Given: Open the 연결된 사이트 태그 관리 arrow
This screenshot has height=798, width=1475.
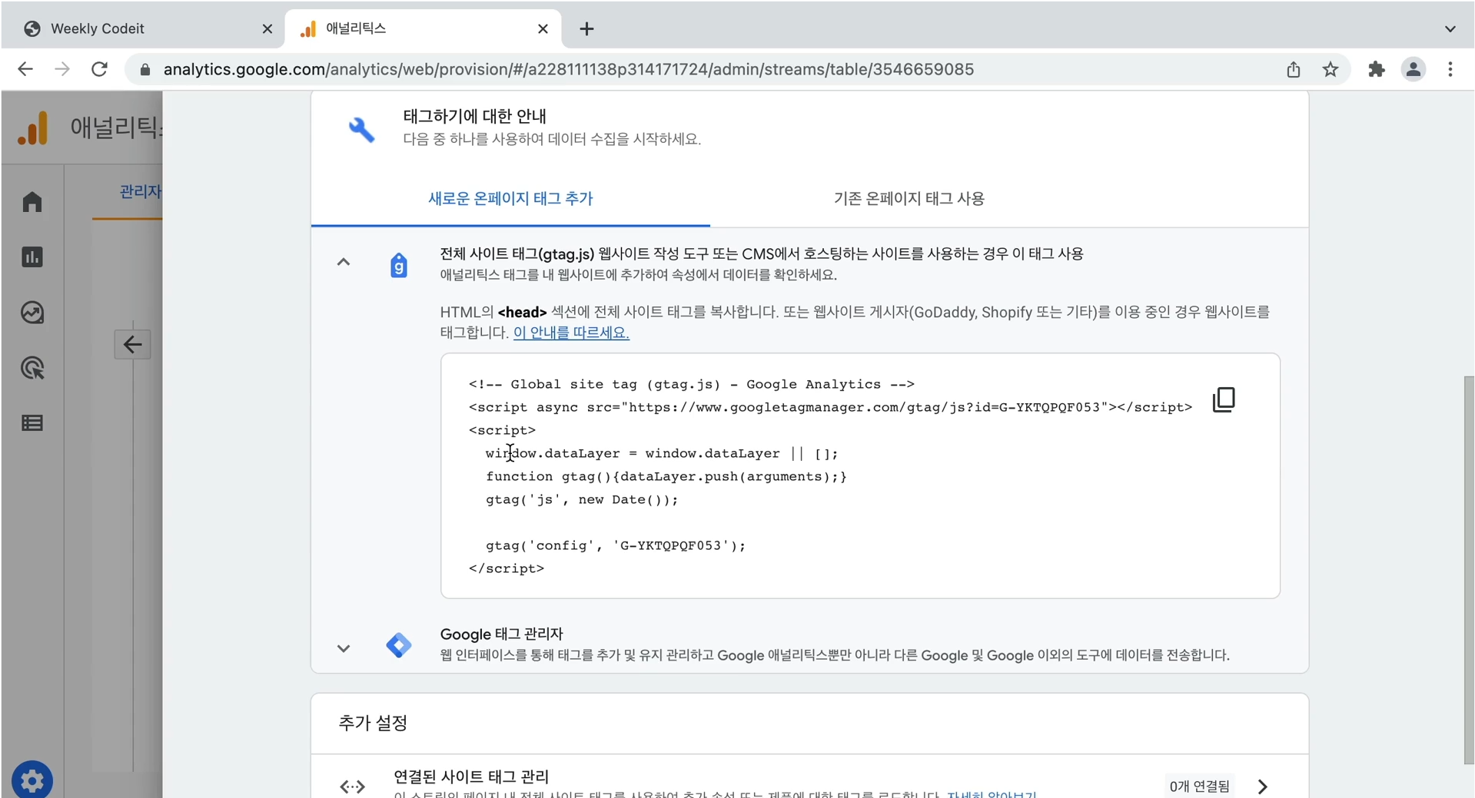Looking at the screenshot, I should 1262,786.
